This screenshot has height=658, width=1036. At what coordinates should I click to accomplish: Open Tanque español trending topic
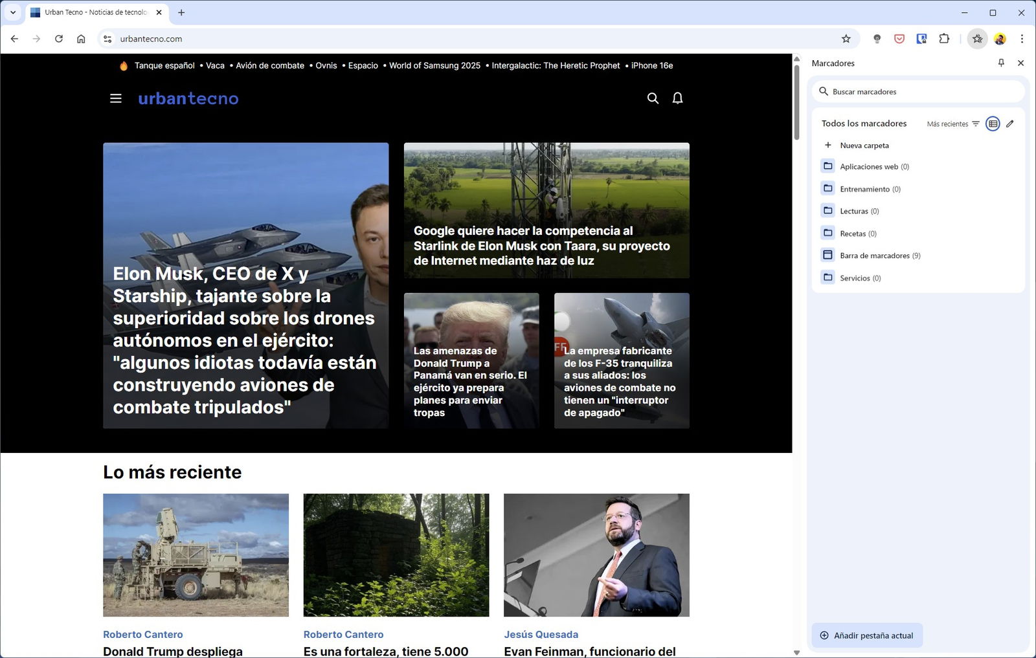tap(164, 65)
